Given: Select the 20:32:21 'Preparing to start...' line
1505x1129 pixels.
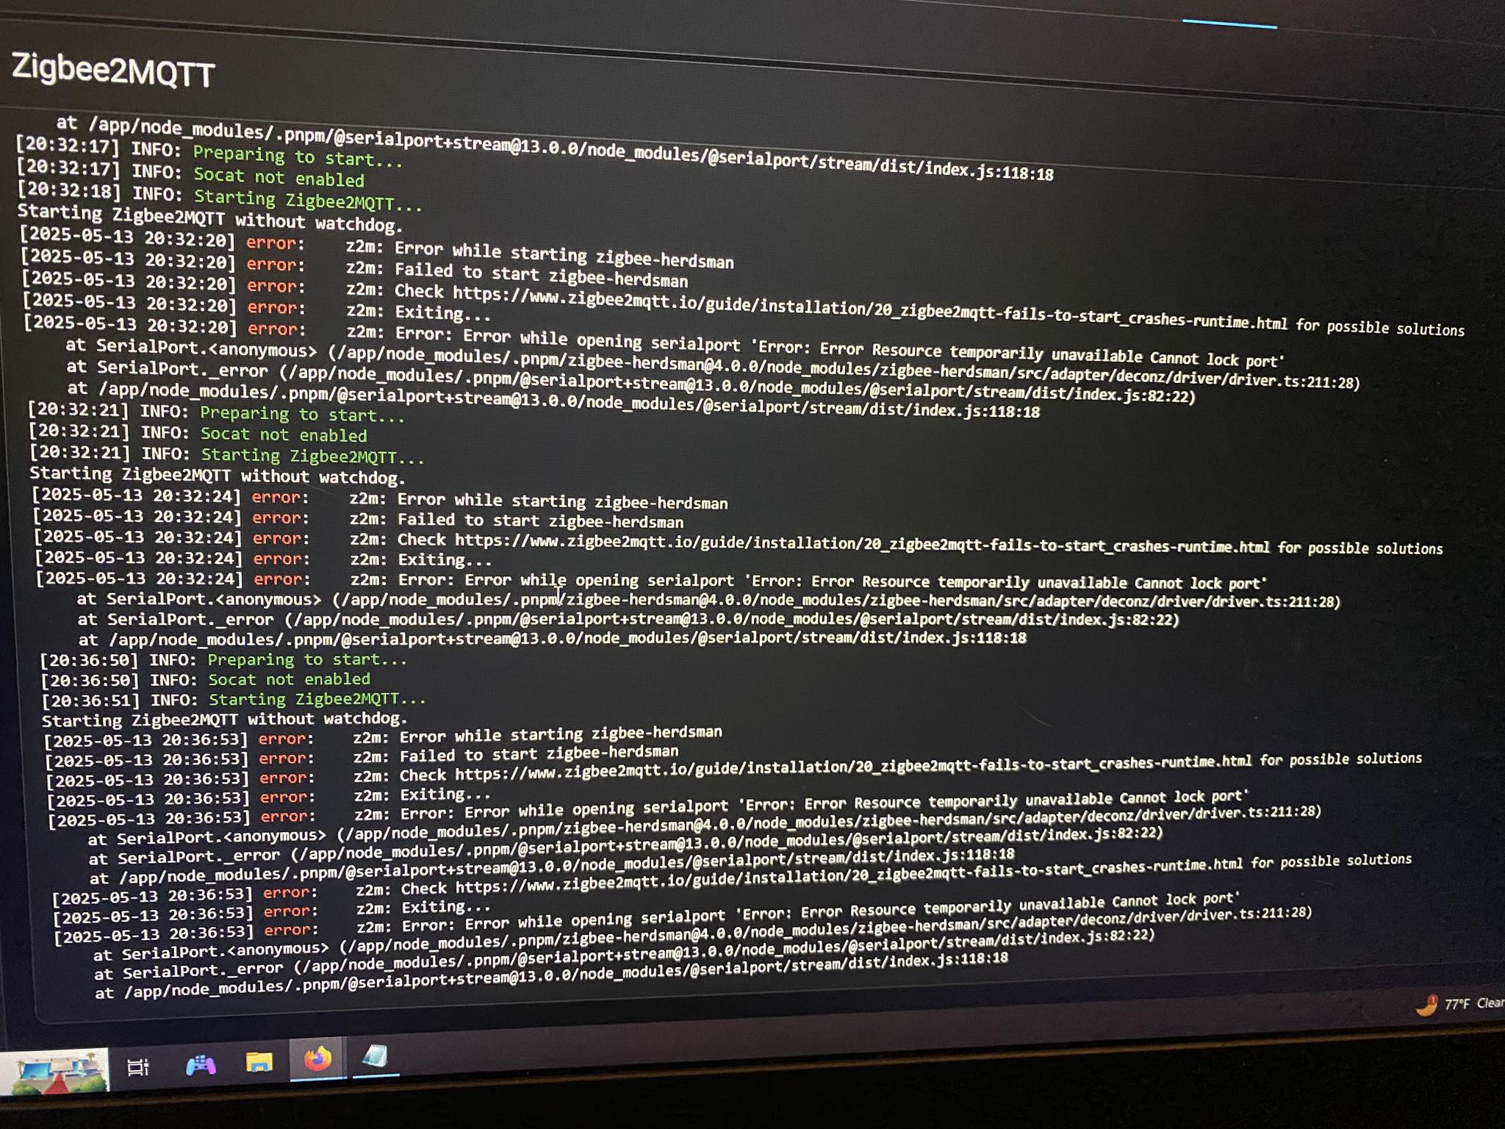Looking at the screenshot, I should point(217,412).
